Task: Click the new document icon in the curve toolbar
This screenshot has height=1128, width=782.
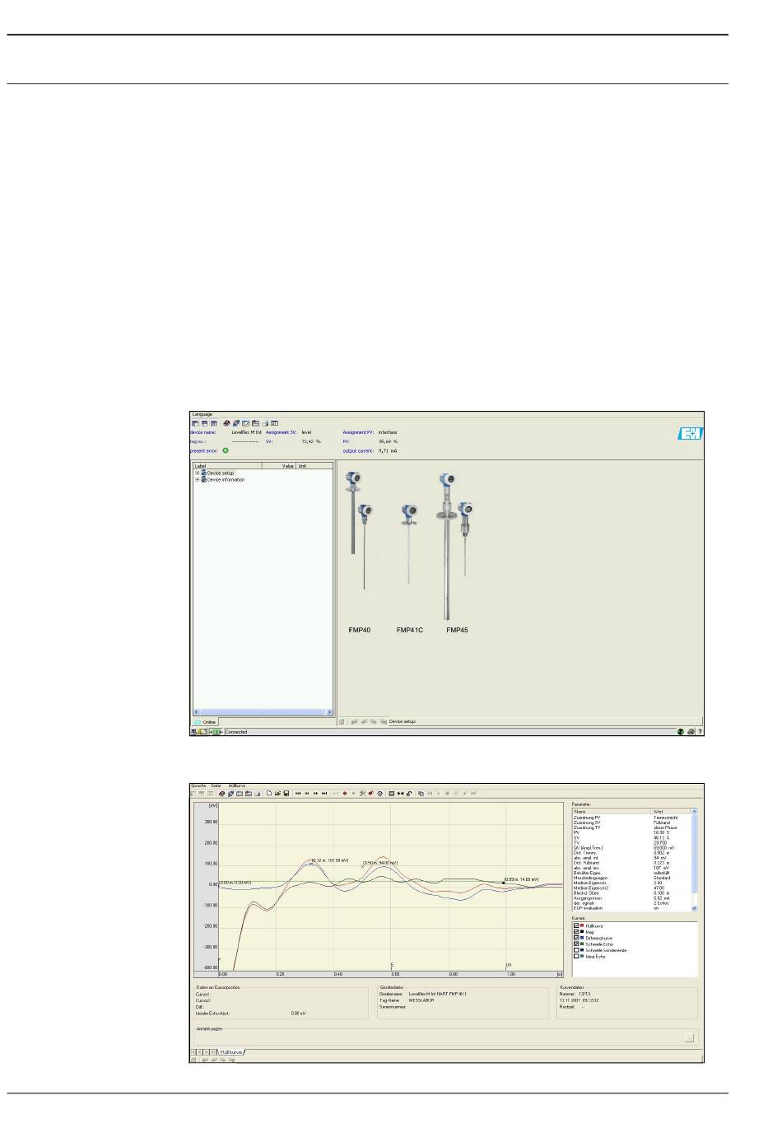Action: pyautogui.click(x=269, y=794)
